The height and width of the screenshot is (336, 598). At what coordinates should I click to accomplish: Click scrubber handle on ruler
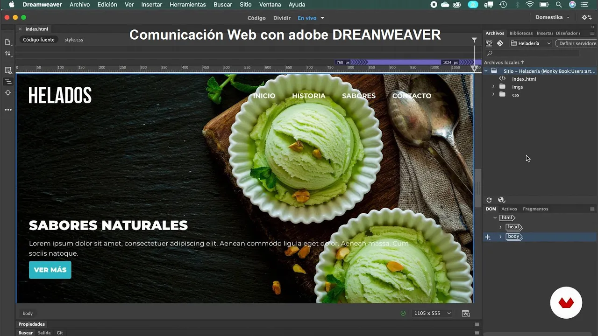(474, 69)
